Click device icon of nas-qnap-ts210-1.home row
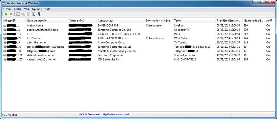 click(x=5, y=59)
